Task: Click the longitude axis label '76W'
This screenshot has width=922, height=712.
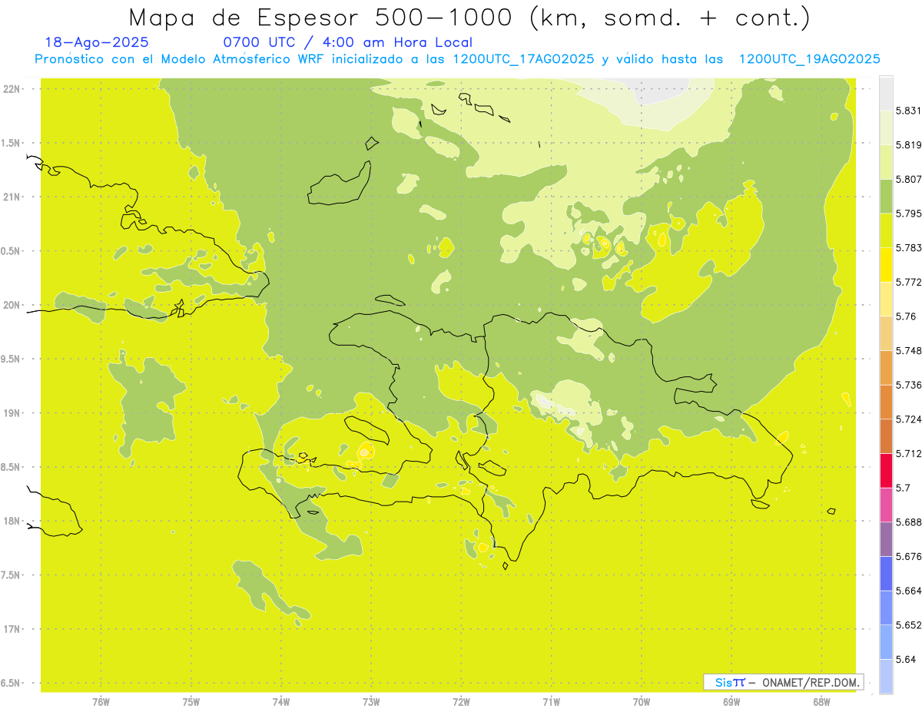Action: pos(101,702)
